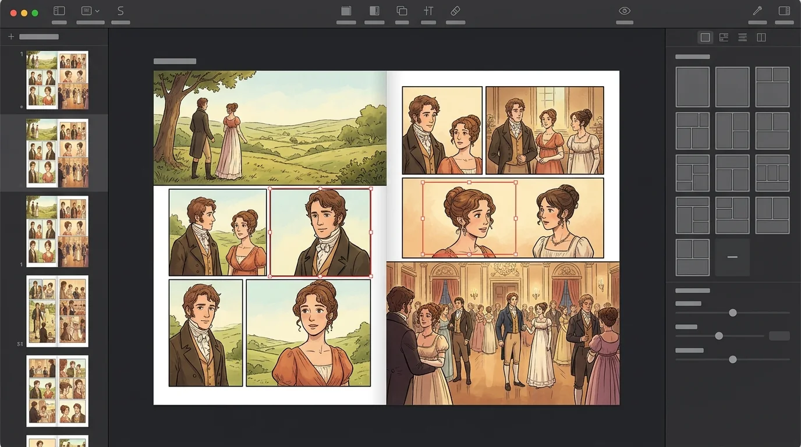The width and height of the screenshot is (801, 447).
Task: Toggle the left pages sidebar icon
Action: [59, 10]
